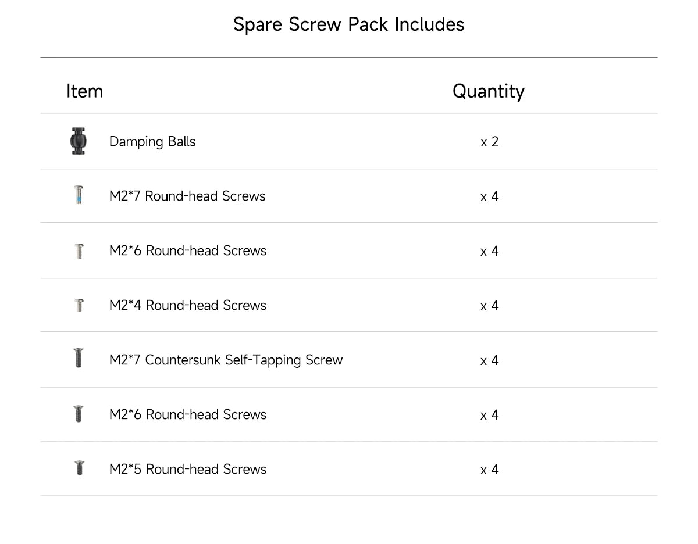Select the "M2*5 Round-head Screws" label

[x=188, y=470]
